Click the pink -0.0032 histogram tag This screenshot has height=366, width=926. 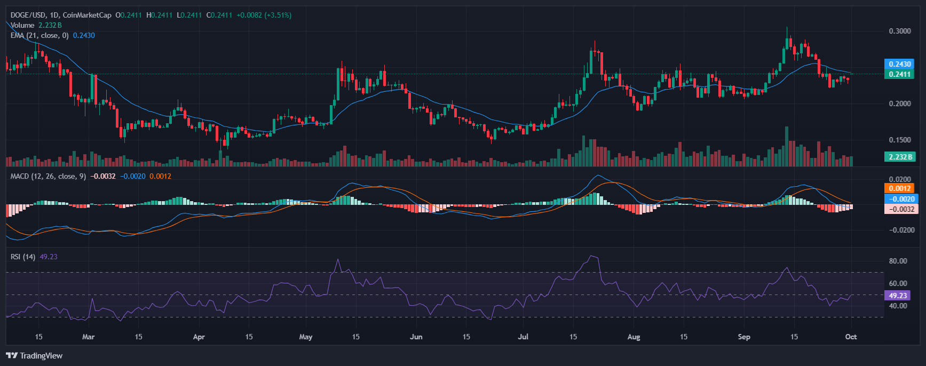tap(899, 209)
